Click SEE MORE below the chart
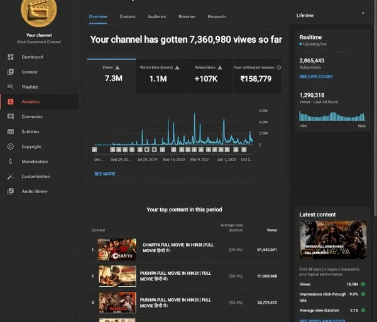377x322 pixels. pos(105,174)
